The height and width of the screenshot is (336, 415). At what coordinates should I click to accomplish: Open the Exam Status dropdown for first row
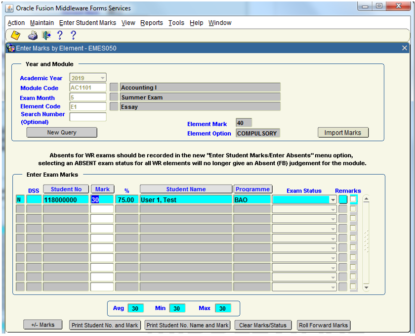333,200
